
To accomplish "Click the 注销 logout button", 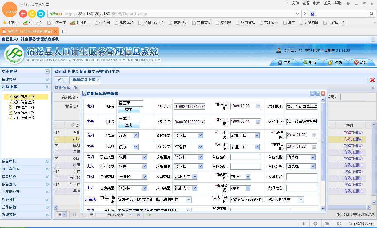I will click(335, 62).
